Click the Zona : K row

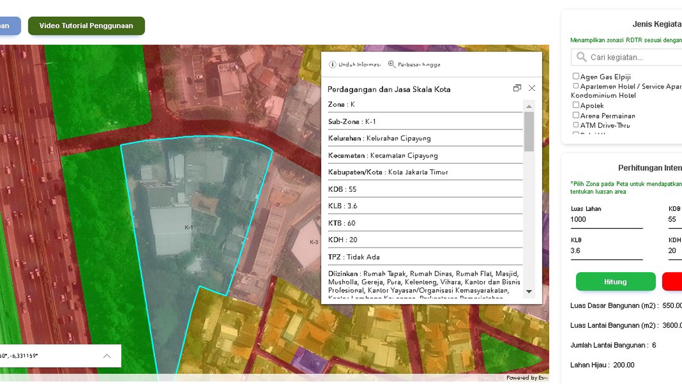pos(425,104)
